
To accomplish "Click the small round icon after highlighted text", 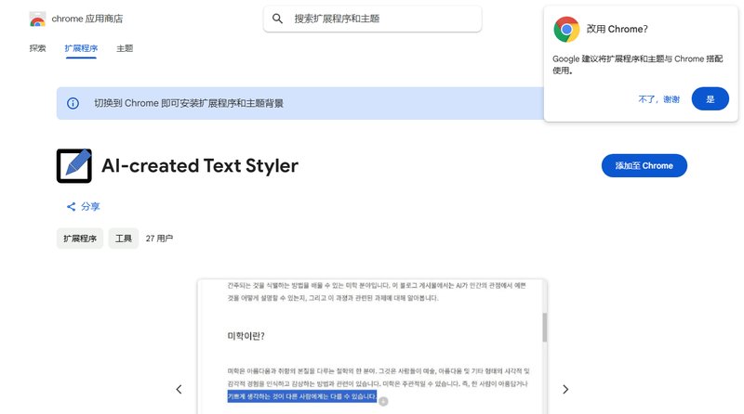I will point(383,401).
